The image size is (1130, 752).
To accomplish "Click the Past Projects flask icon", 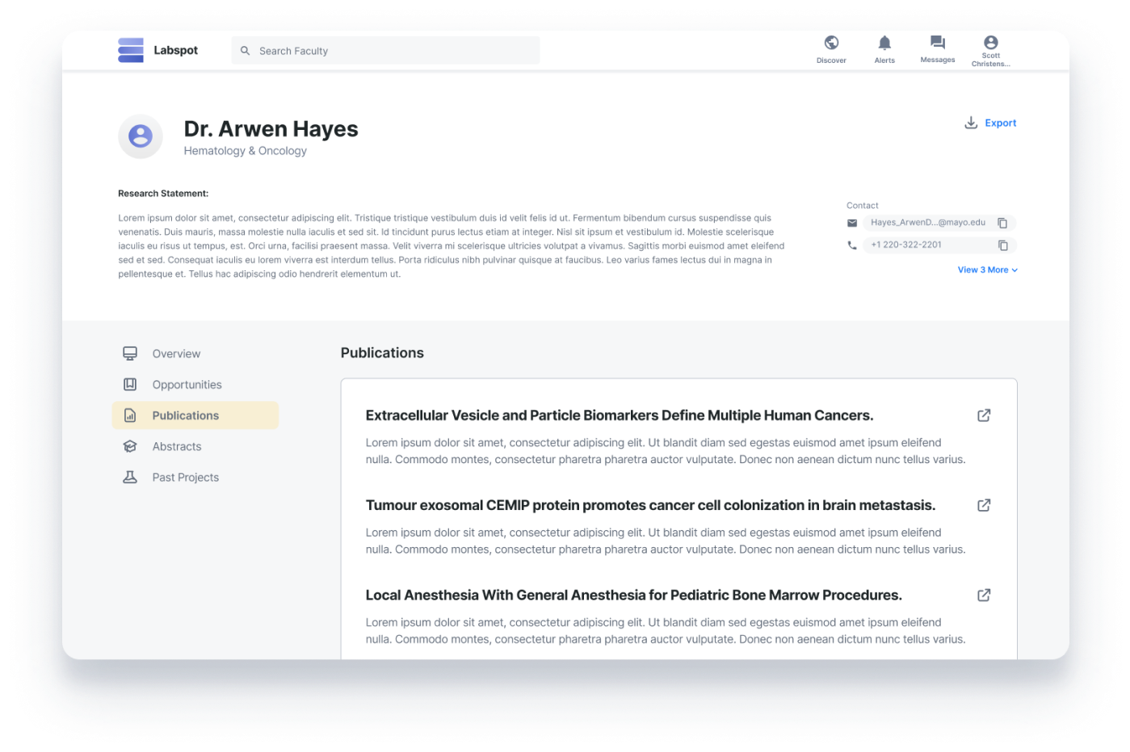I will 130,477.
